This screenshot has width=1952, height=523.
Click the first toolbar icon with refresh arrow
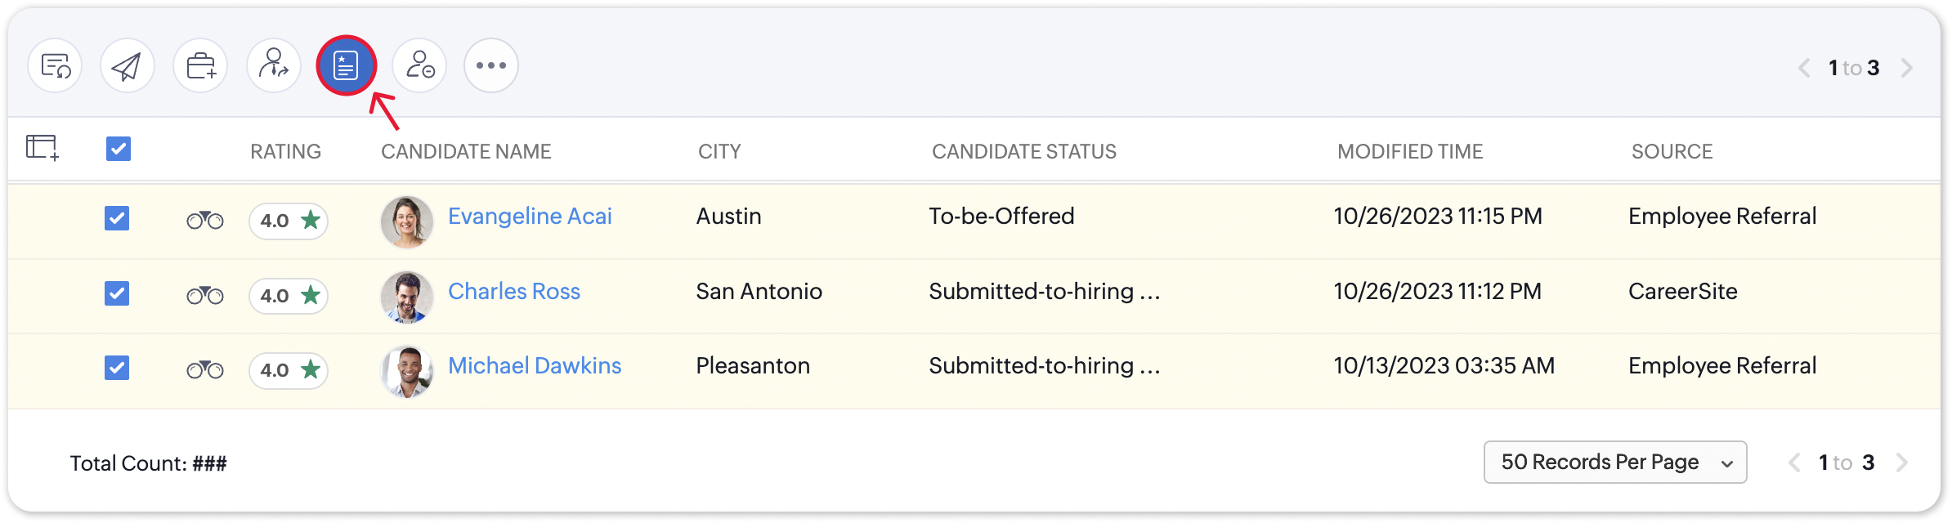[55, 65]
